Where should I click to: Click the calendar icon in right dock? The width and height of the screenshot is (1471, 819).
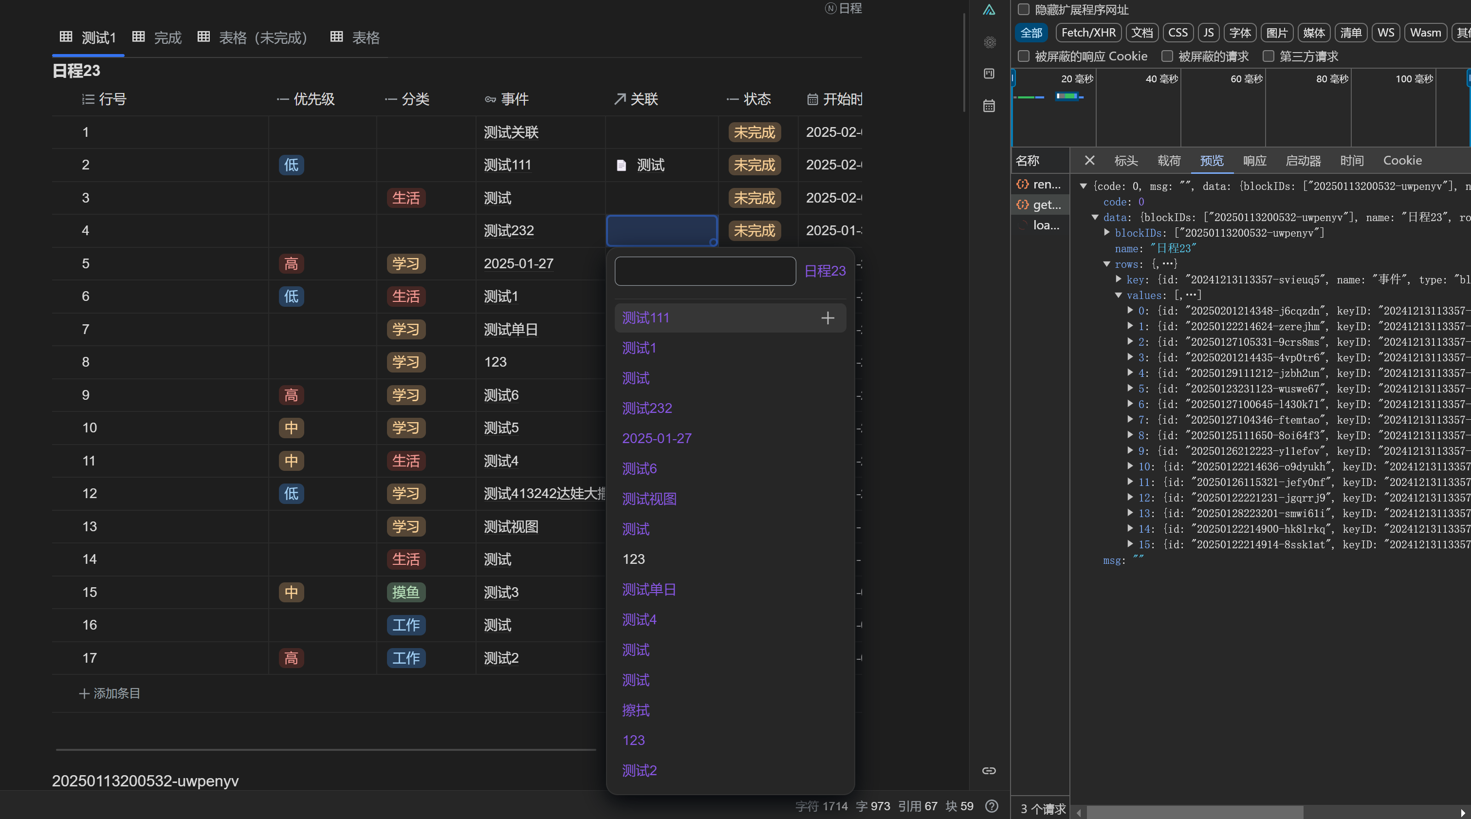(989, 106)
